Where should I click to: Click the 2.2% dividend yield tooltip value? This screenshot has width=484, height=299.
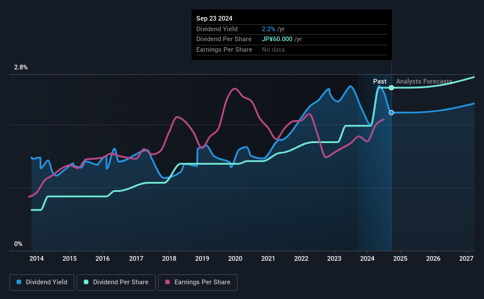(x=268, y=29)
